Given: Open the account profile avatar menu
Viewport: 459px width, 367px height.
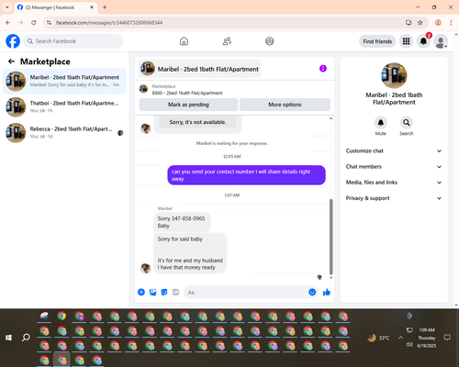Looking at the screenshot, I should coord(441,41).
